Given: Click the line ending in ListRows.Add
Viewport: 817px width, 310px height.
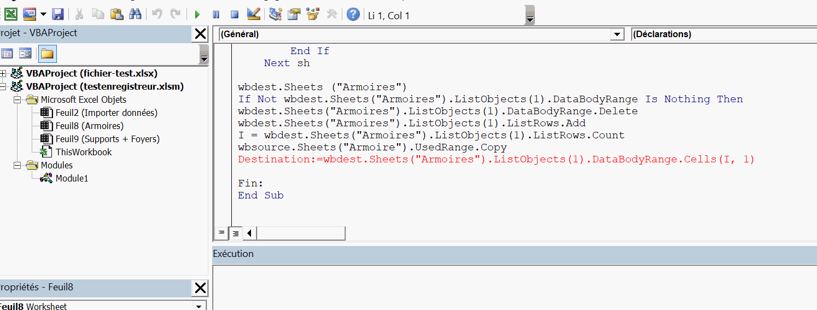Looking at the screenshot, I should coord(412,124).
